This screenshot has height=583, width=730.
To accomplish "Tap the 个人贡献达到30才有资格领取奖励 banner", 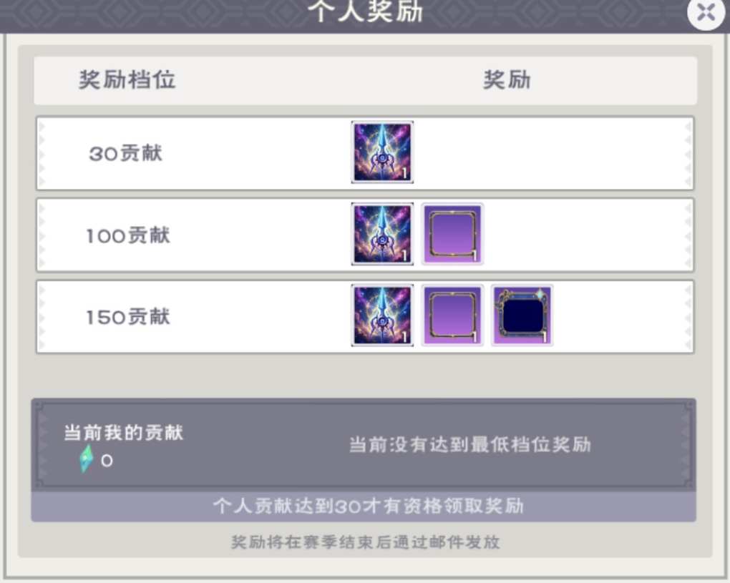I will 364,506.
